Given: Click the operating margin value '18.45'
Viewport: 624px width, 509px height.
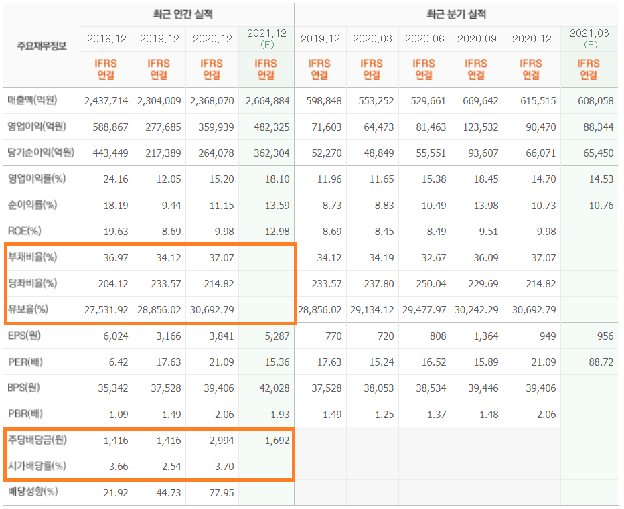Looking at the screenshot, I should pyautogui.click(x=486, y=179).
